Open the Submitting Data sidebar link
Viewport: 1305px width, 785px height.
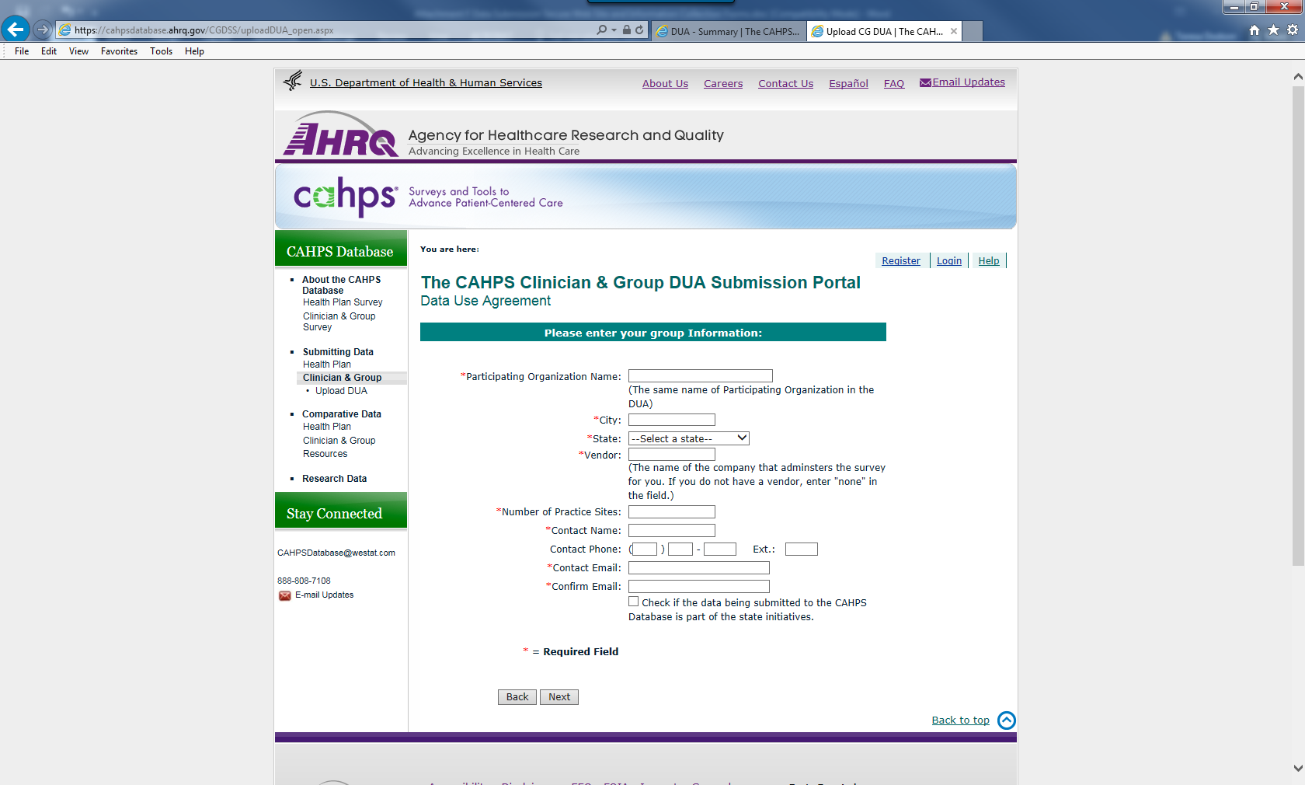coord(338,352)
